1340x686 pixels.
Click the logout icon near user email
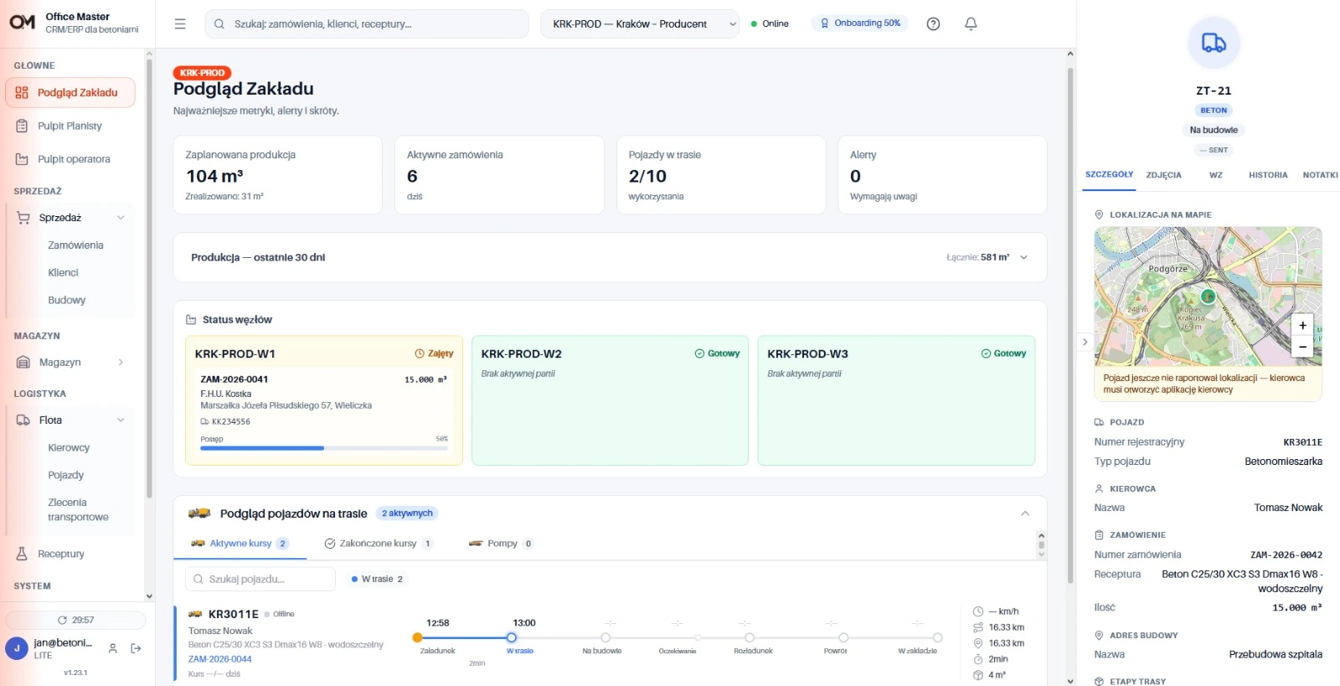click(x=137, y=648)
